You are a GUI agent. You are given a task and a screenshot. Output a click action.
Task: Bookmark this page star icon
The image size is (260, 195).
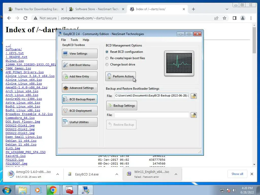[224, 18]
